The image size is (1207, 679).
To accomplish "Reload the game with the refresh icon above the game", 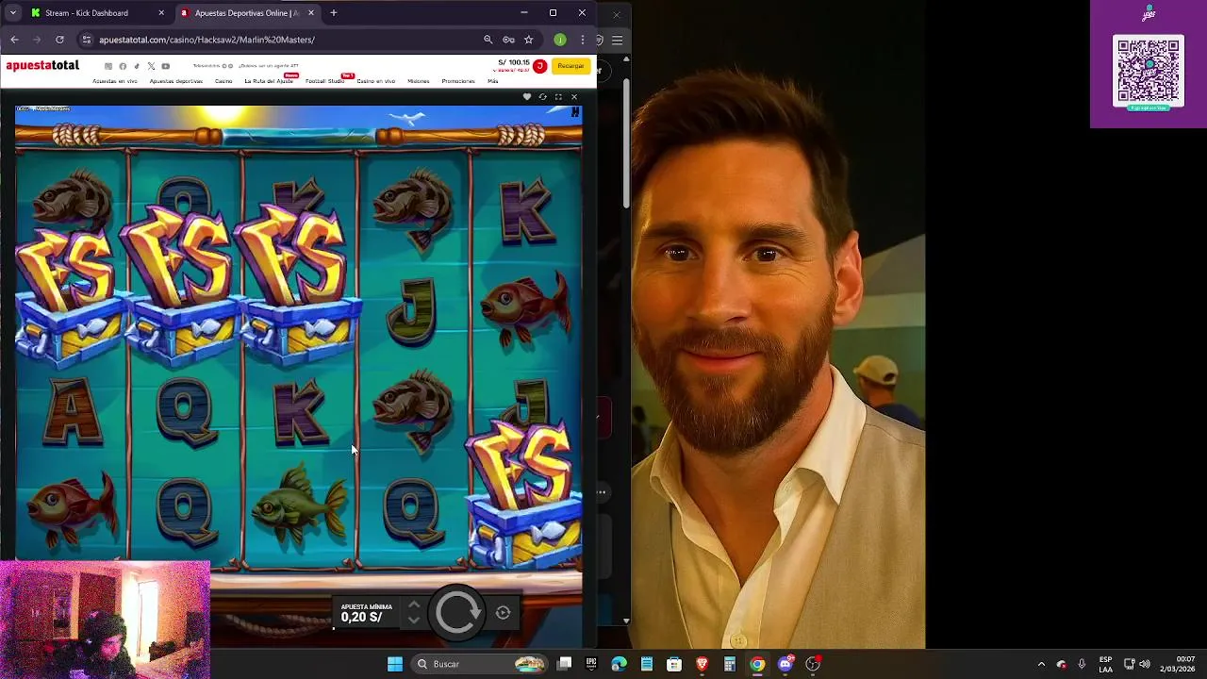I will pos(542,97).
